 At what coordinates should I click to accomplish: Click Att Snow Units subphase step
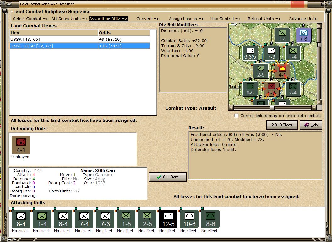click(x=69, y=19)
